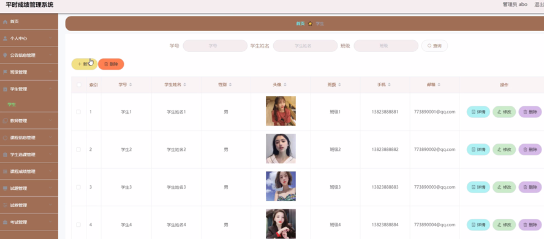Image resolution: width=544 pixels, height=239 pixels.
Task: Click the 修改 button for 学生3
Action: [504, 187]
